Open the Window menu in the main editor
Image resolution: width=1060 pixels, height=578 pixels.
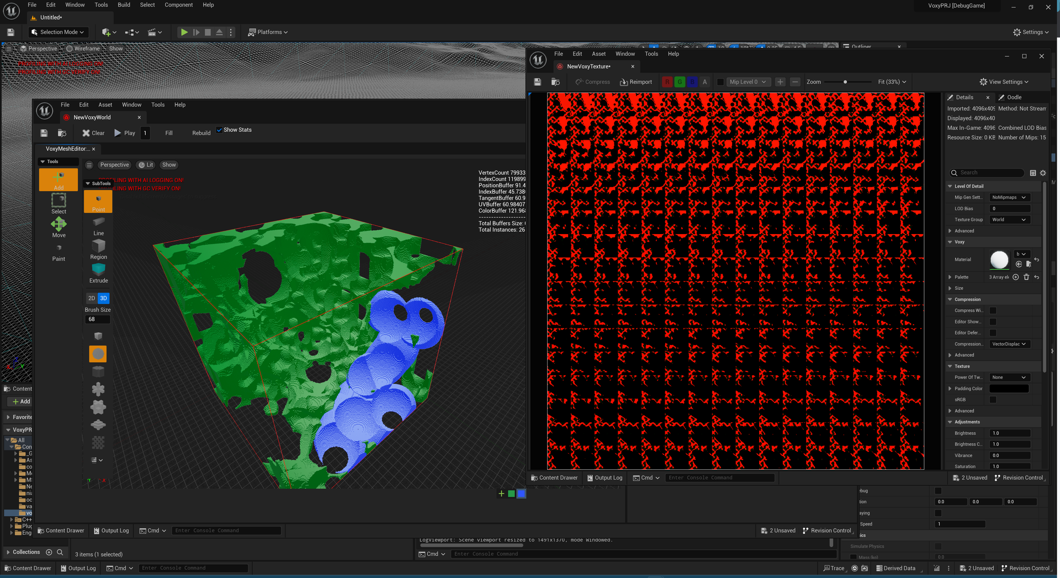click(x=75, y=4)
